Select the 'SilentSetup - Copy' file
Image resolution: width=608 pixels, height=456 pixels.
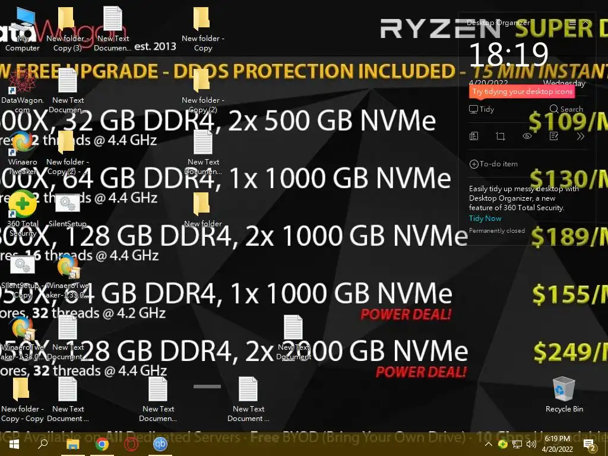coord(22,277)
